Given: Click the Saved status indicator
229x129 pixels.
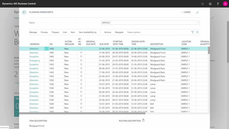Looking at the screenshot, I should click(x=186, y=12).
